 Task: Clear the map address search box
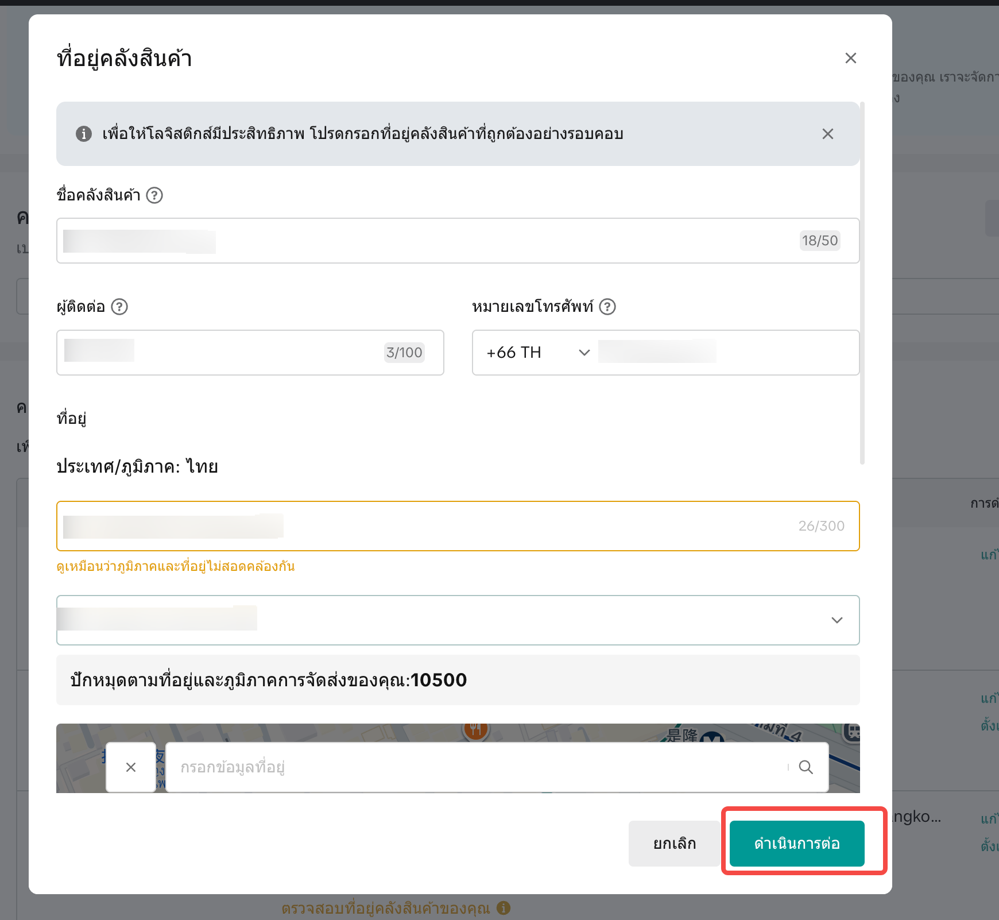point(131,767)
